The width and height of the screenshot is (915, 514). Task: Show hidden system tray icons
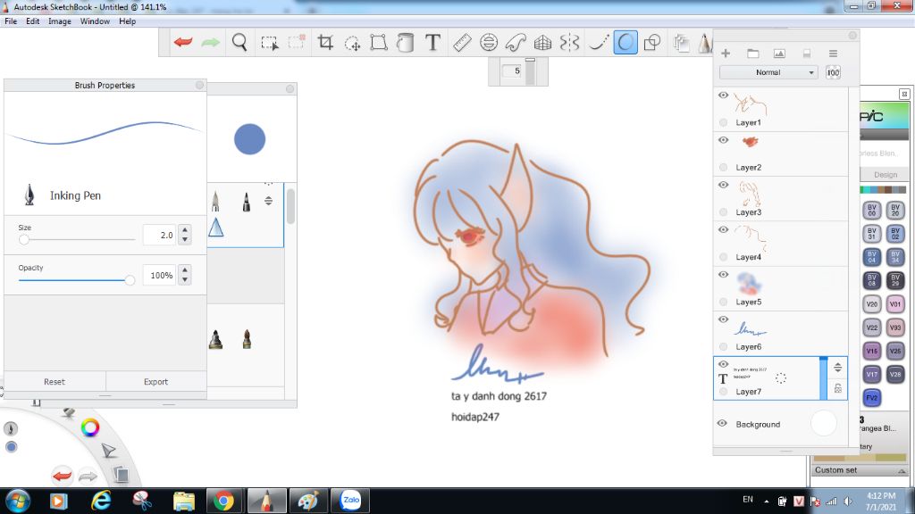pyautogui.click(x=766, y=502)
